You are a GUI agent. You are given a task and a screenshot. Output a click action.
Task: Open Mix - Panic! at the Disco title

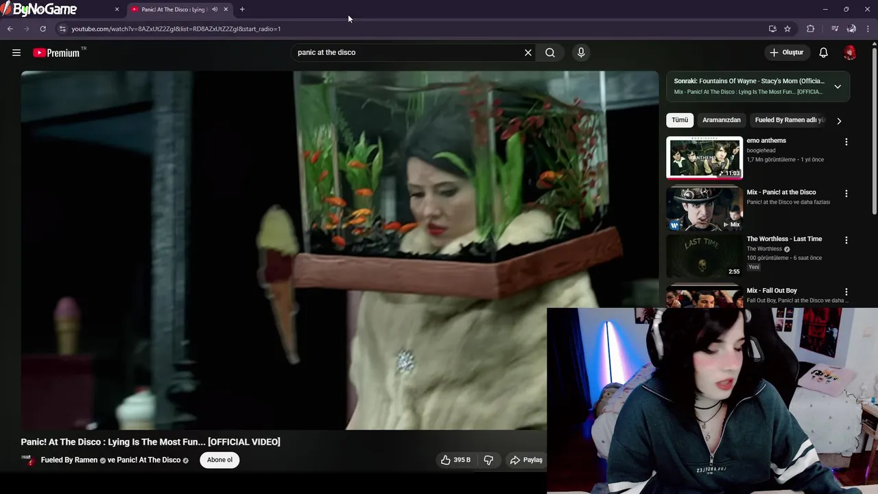coord(781,192)
